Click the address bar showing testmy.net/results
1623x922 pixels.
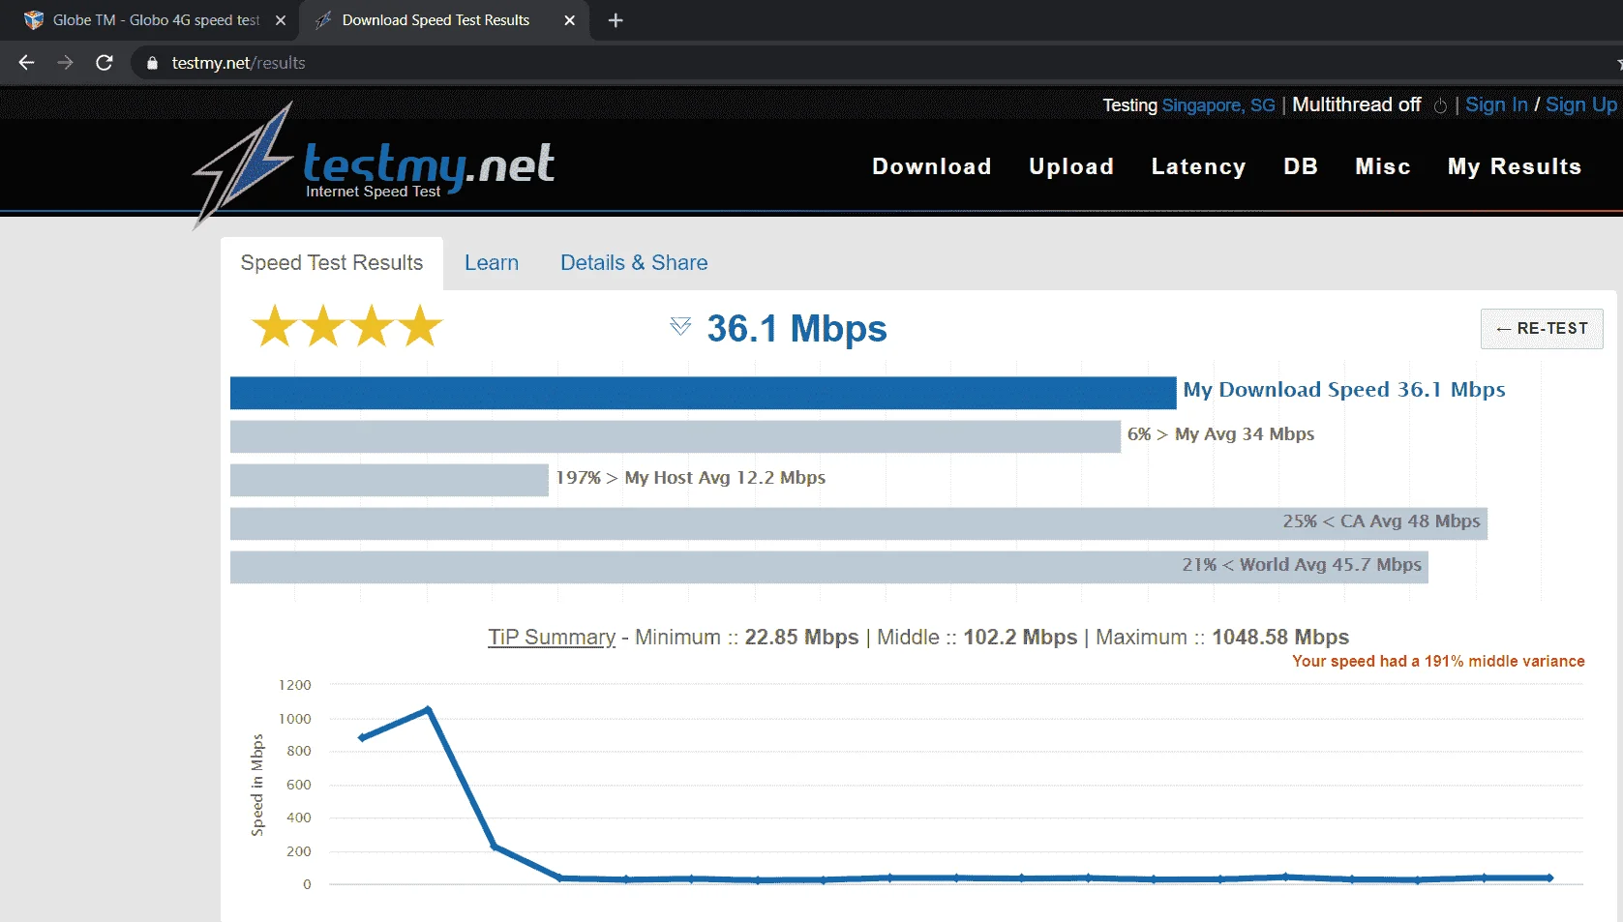point(871,63)
